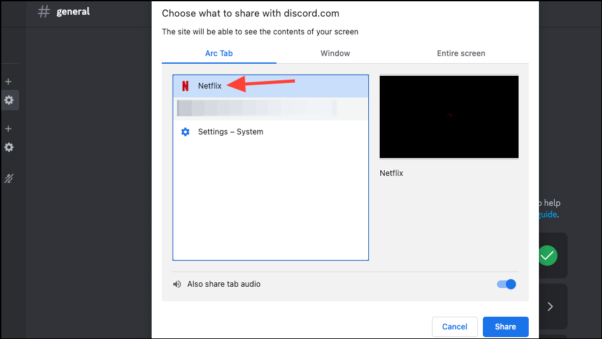The height and width of the screenshot is (339, 602).
Task: Open the upper gear settings icon in sidebar
Action: 9,100
